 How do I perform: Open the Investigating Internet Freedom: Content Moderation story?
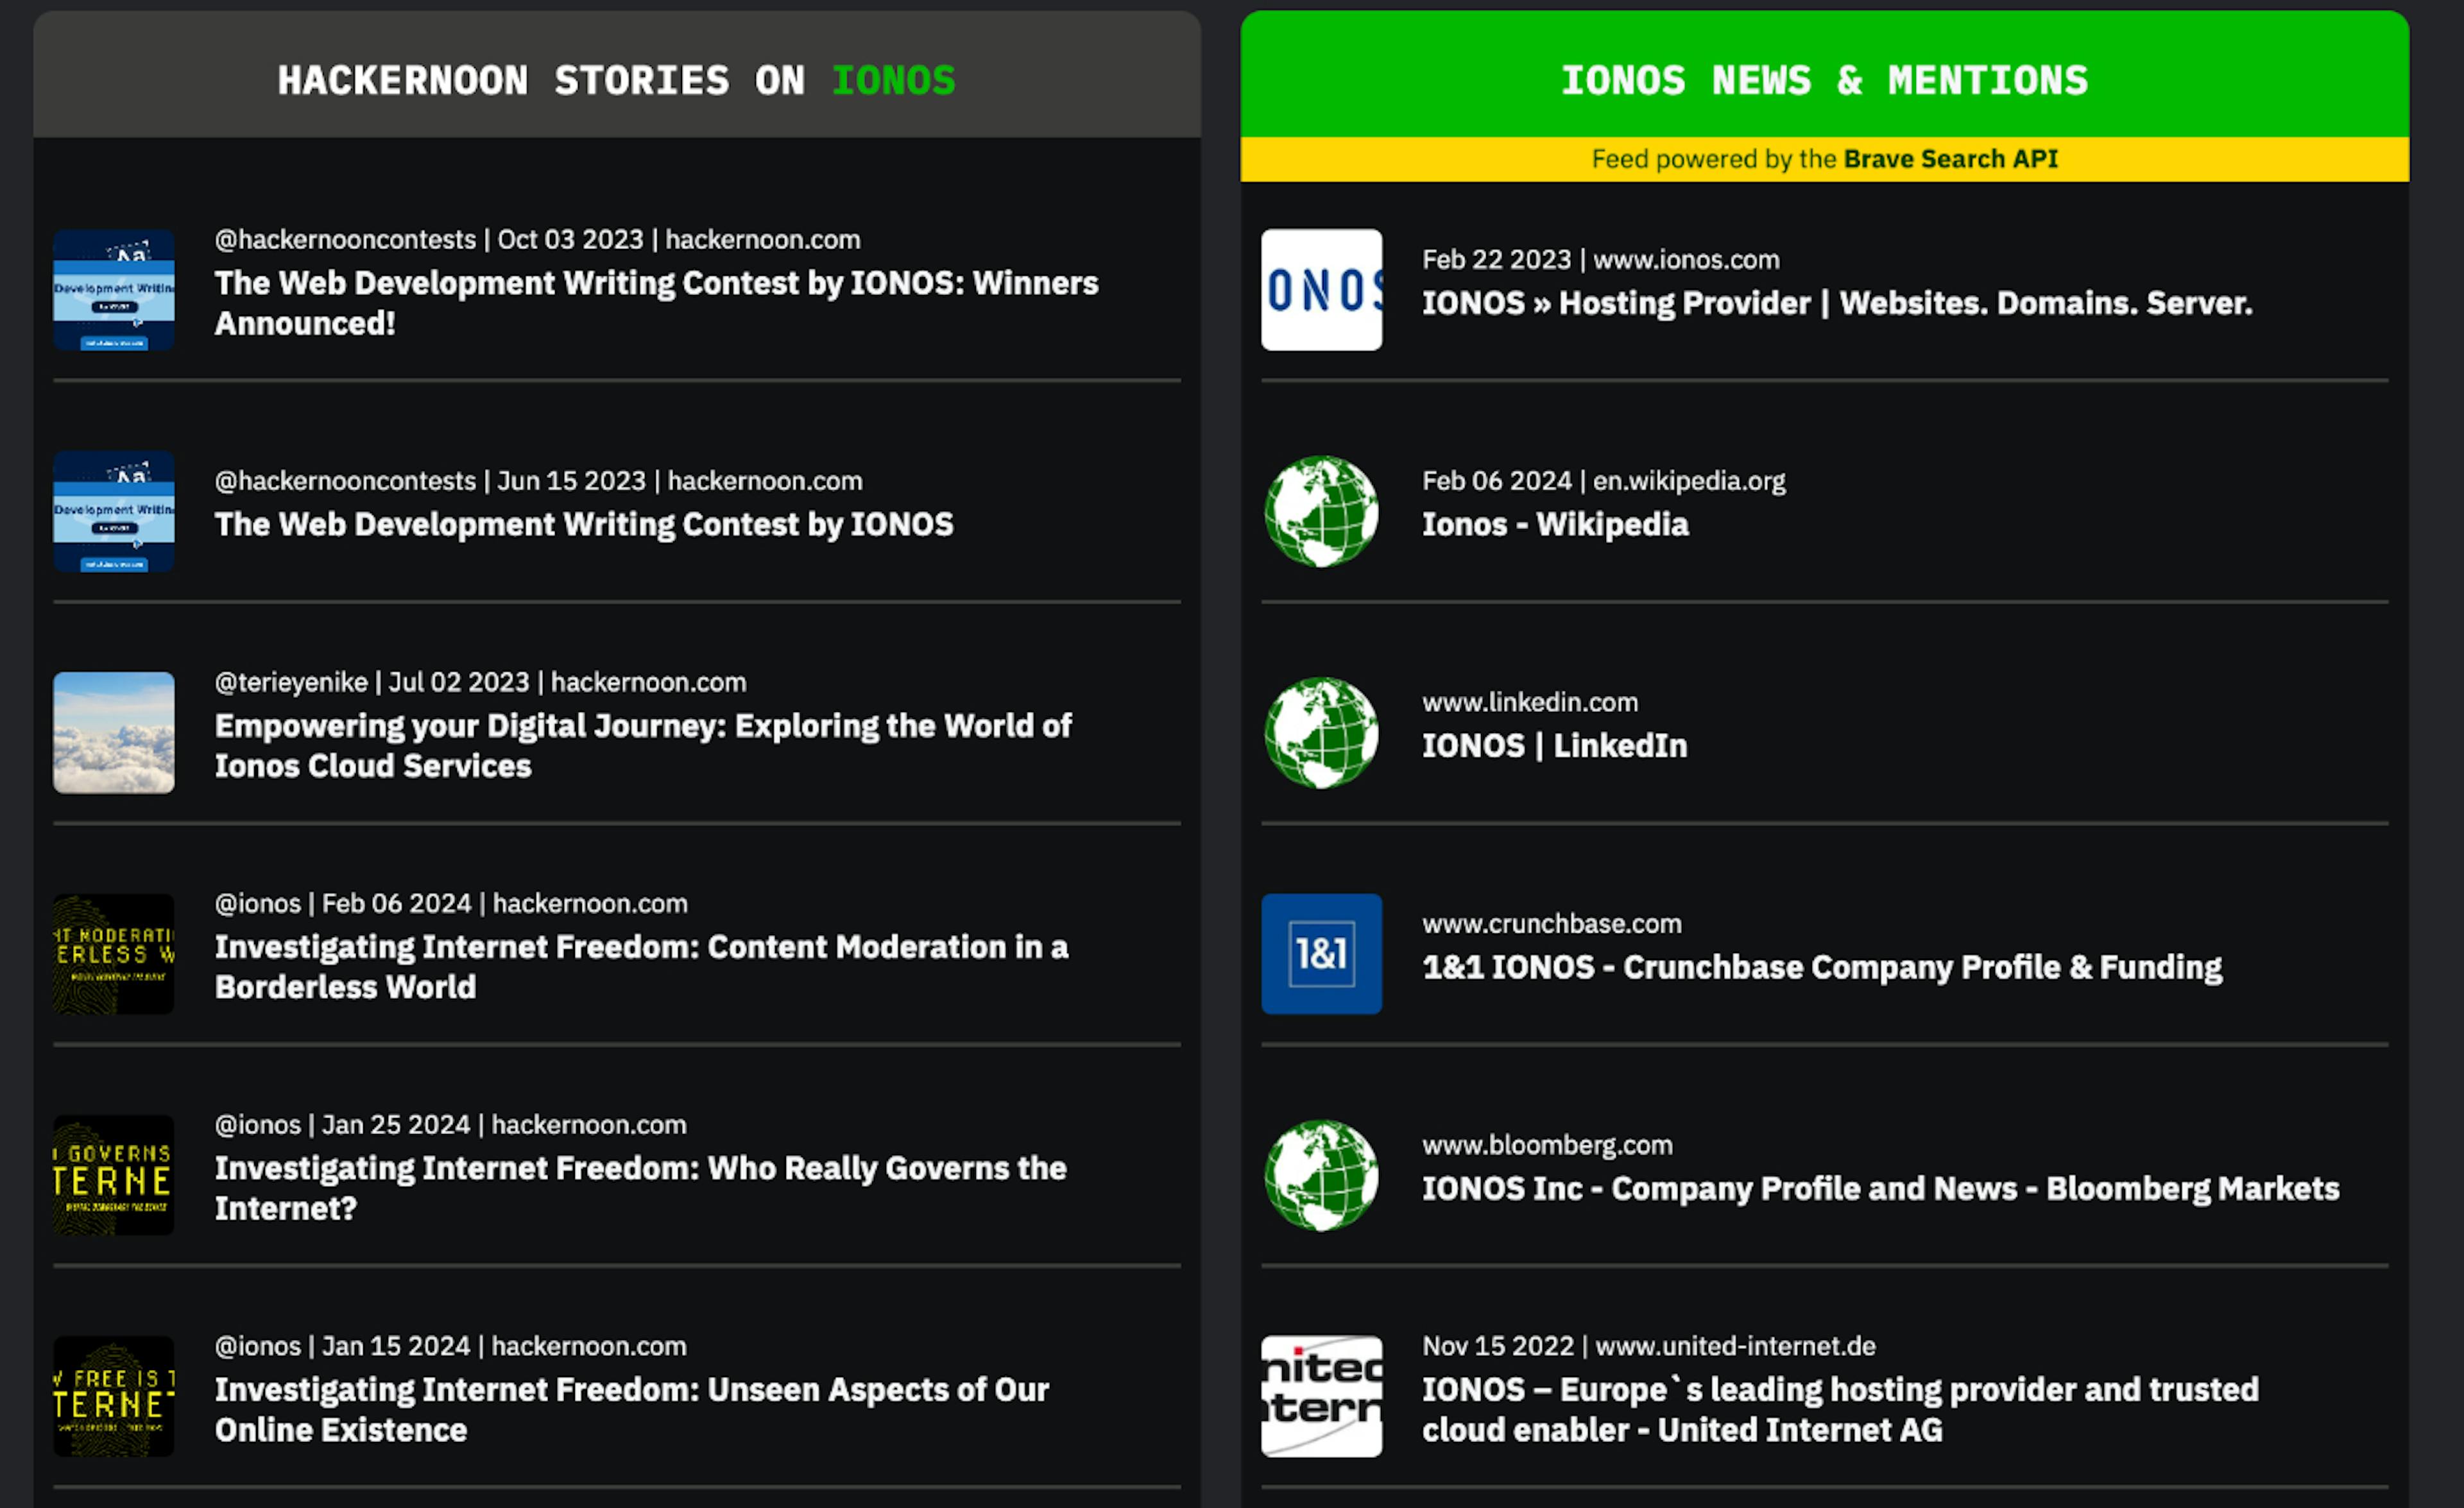[641, 967]
